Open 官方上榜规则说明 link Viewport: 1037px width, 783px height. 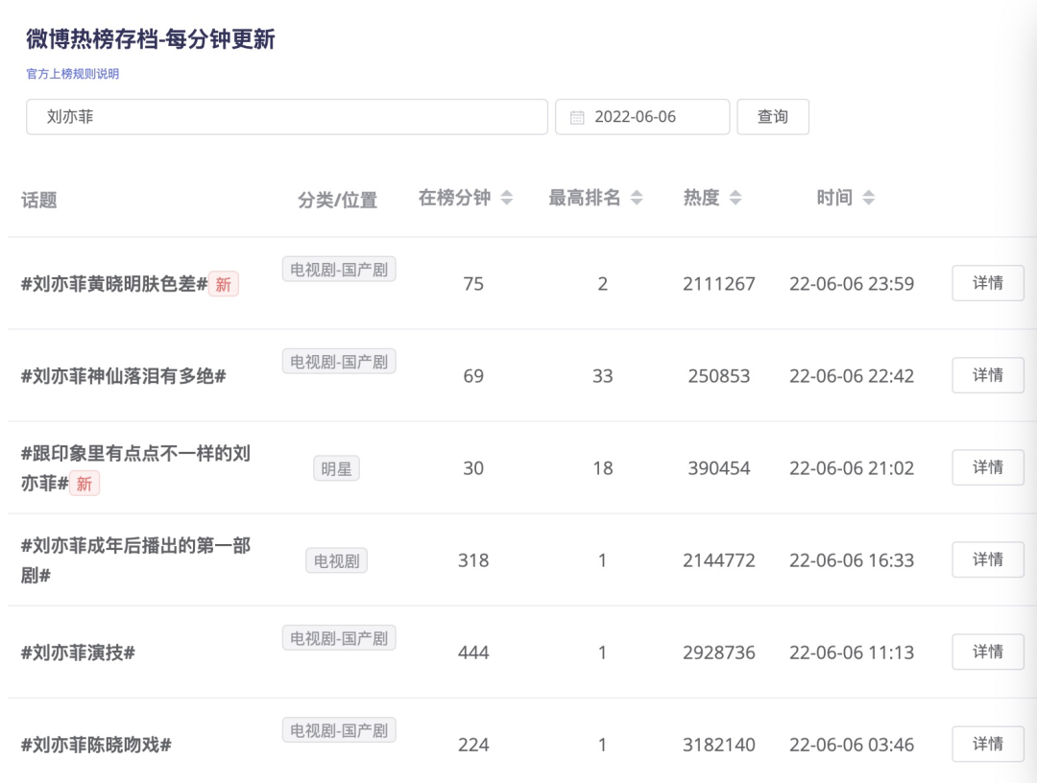[73, 74]
